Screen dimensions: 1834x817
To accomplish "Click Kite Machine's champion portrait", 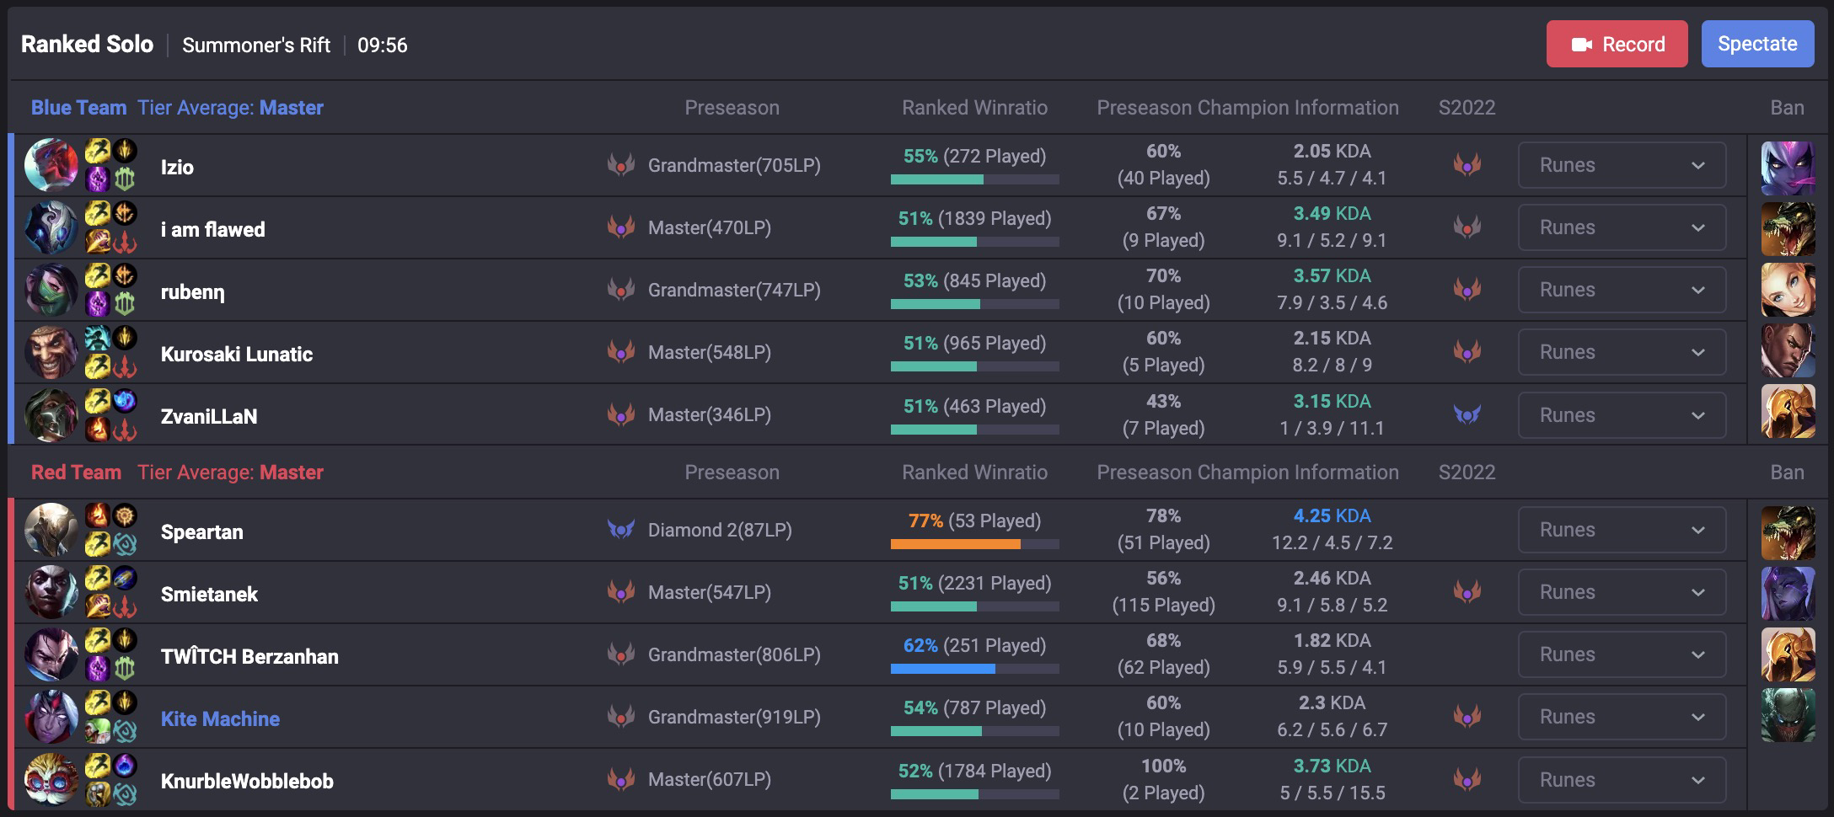I will 50,717.
